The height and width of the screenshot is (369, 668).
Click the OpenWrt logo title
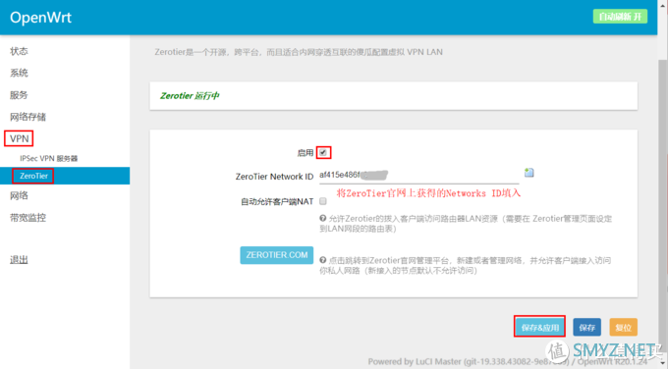point(40,18)
